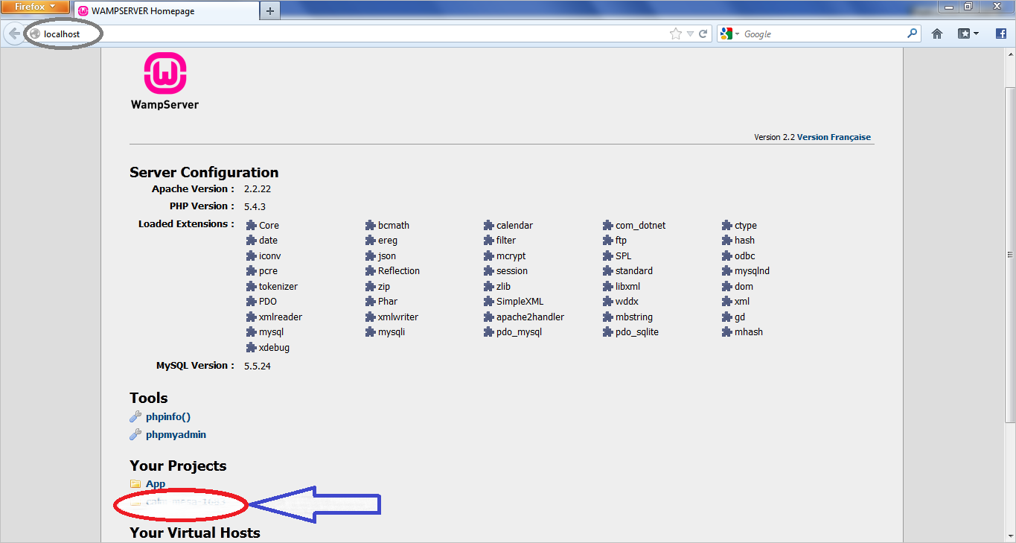Click the mbstring extension text
1016x543 pixels.
pyautogui.click(x=634, y=317)
